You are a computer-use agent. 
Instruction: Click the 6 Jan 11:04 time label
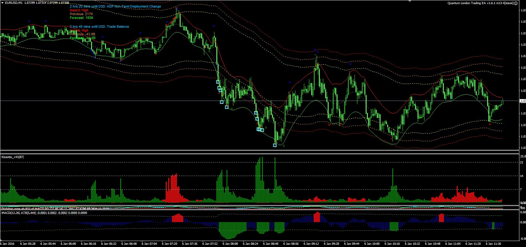click(453, 244)
